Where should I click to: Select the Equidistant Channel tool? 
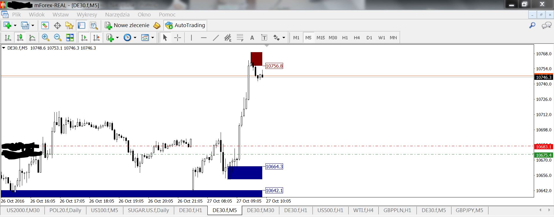pyautogui.click(x=228, y=37)
